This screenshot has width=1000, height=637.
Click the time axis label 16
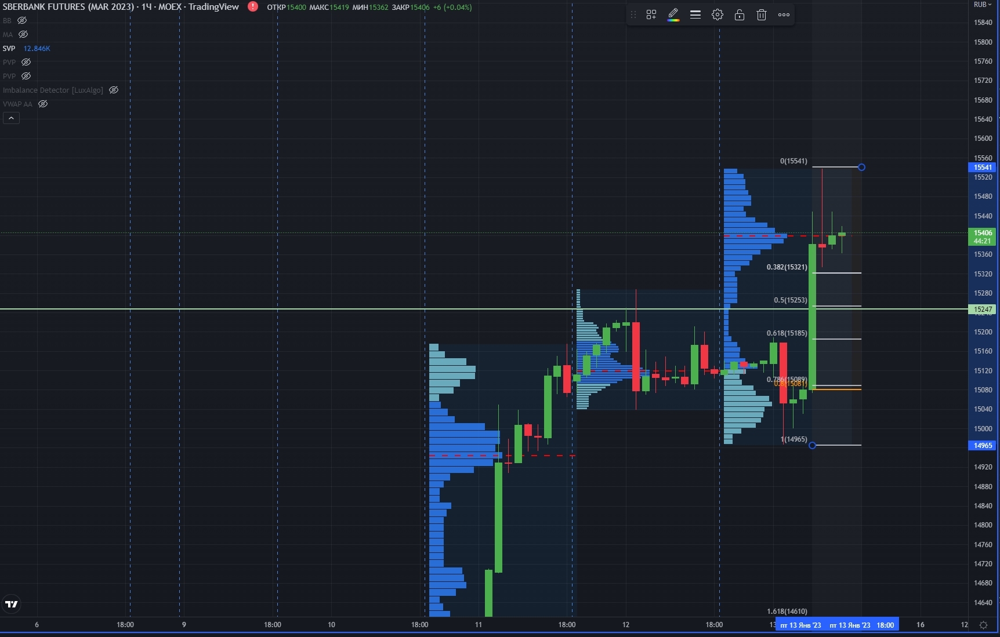coord(920,625)
